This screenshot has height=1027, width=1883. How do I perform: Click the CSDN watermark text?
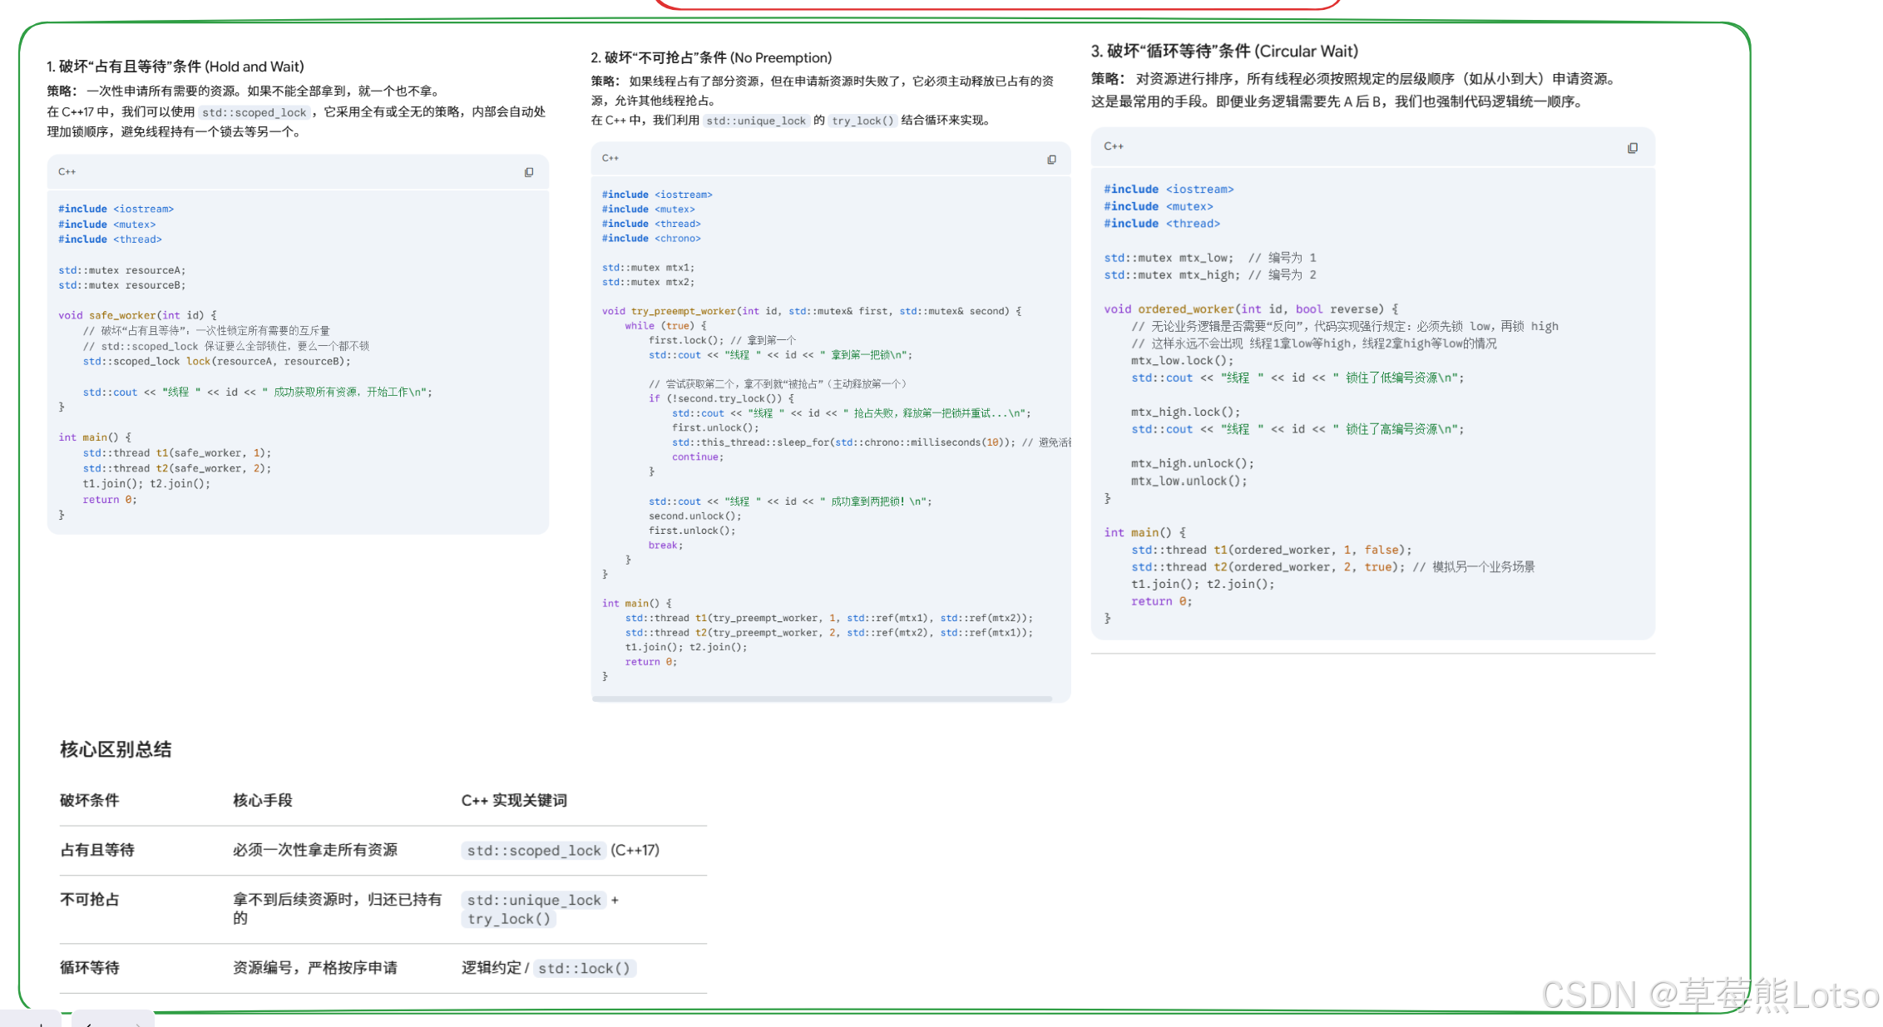click(x=1709, y=995)
